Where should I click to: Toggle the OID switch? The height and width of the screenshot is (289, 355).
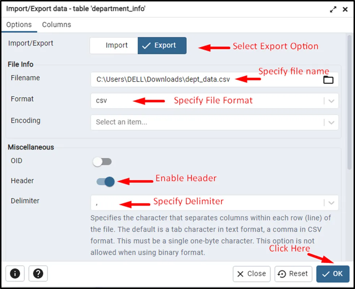click(102, 162)
